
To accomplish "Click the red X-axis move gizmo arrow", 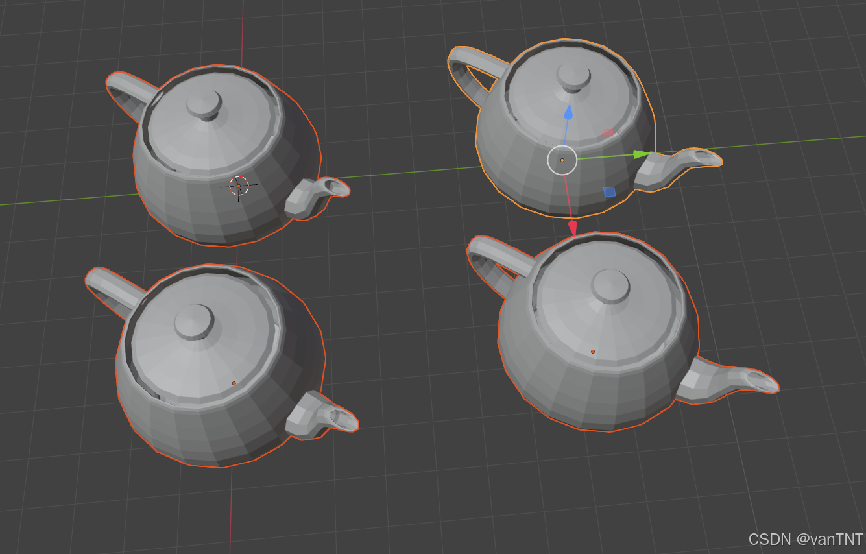I will coord(573,228).
